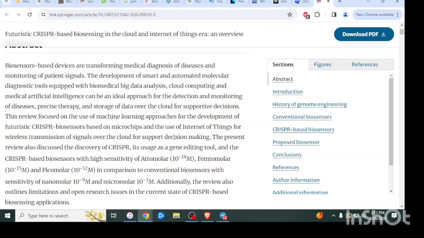Open Task View on the taskbar

click(x=114, y=216)
